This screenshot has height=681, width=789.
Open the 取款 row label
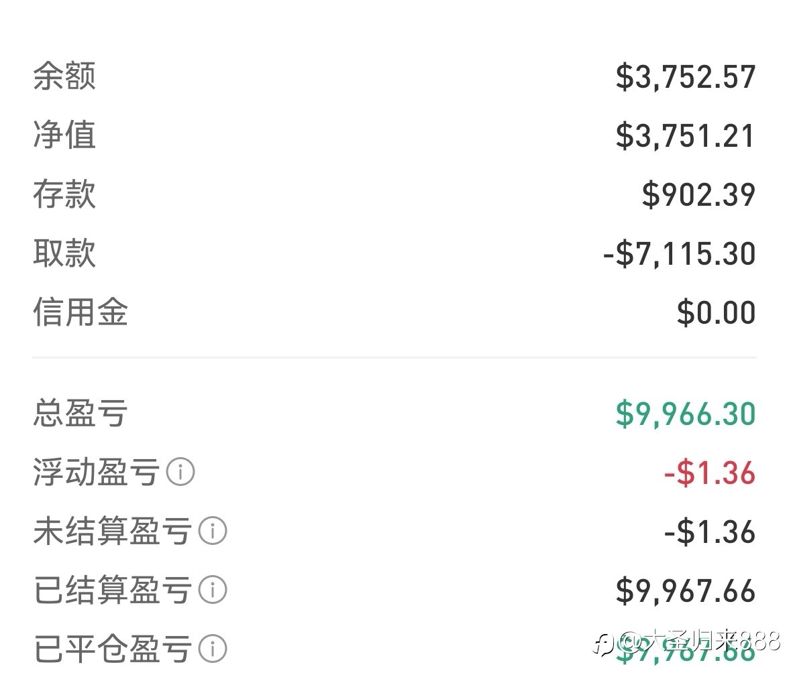point(64,253)
